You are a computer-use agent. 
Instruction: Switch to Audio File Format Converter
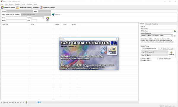pos(28,8)
